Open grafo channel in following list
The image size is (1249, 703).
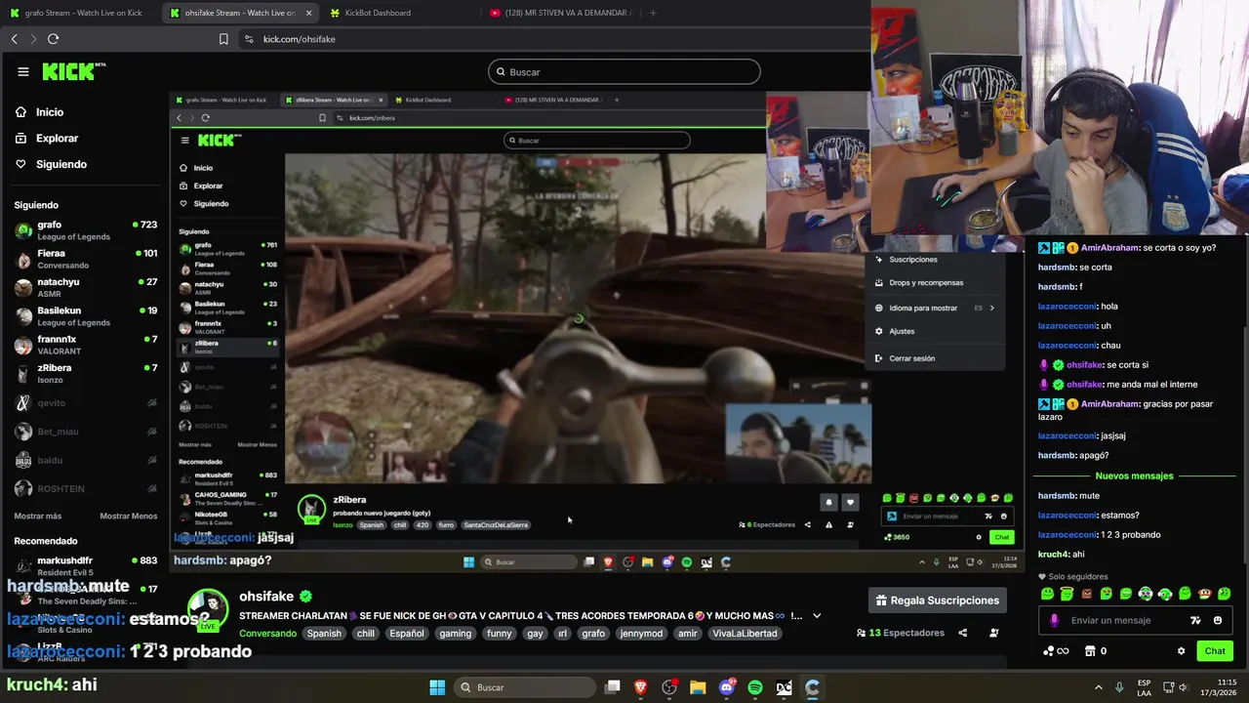click(x=86, y=230)
